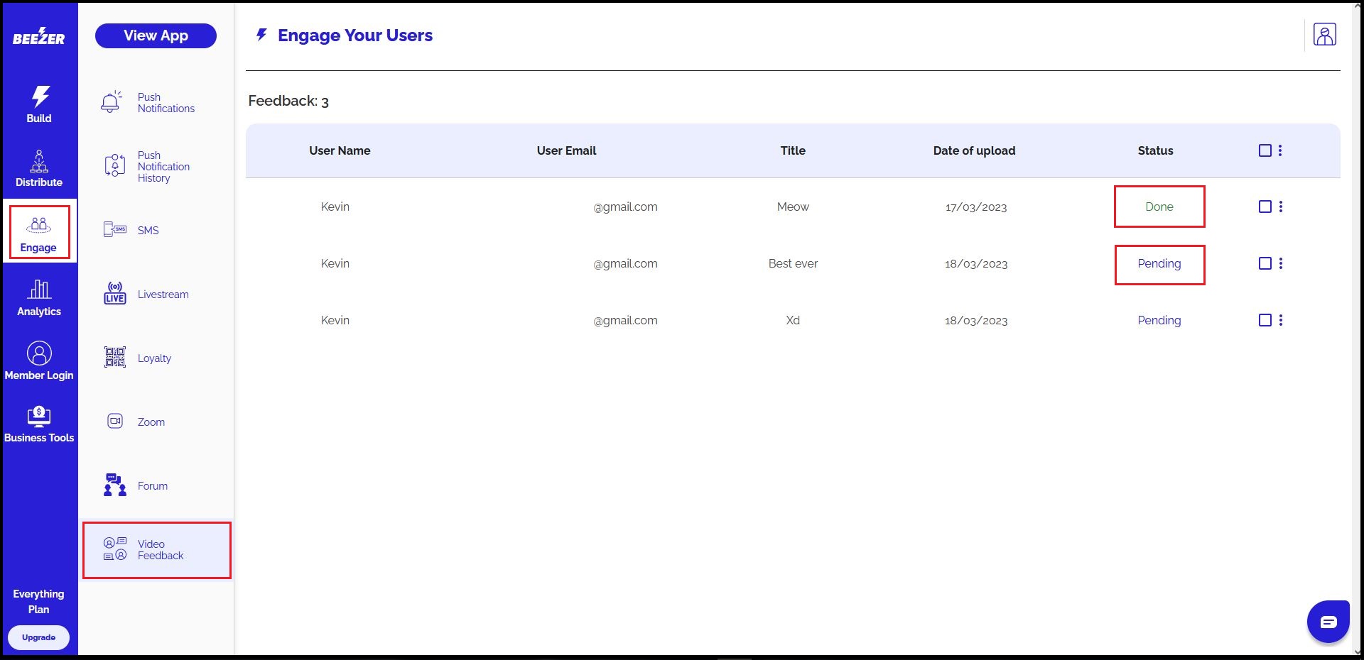The width and height of the screenshot is (1364, 660).
Task: Open the chat support bubble icon
Action: click(1328, 622)
